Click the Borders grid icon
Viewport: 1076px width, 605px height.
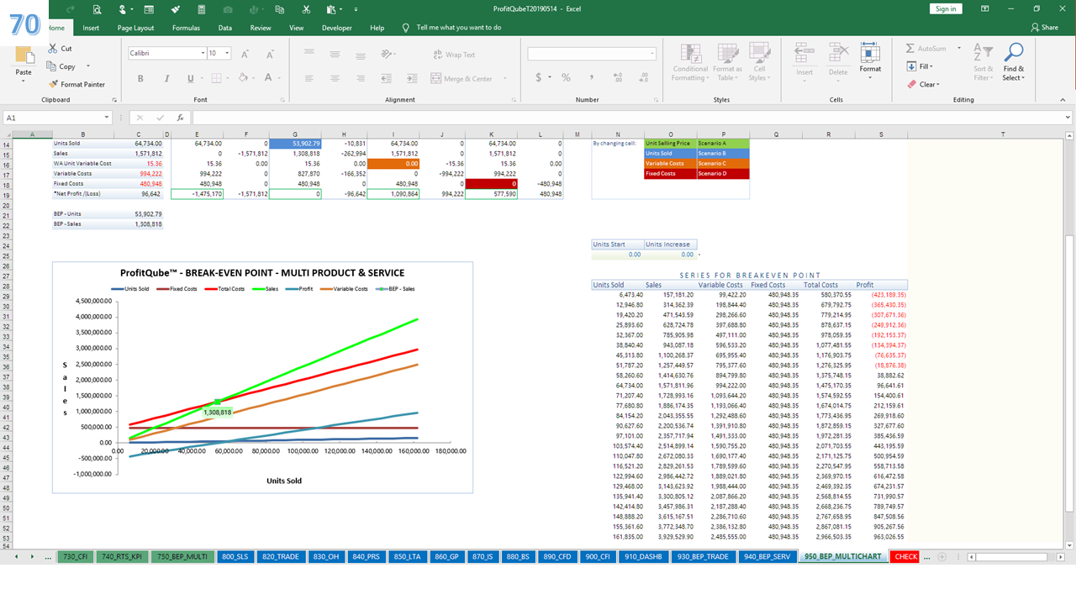[x=218, y=78]
